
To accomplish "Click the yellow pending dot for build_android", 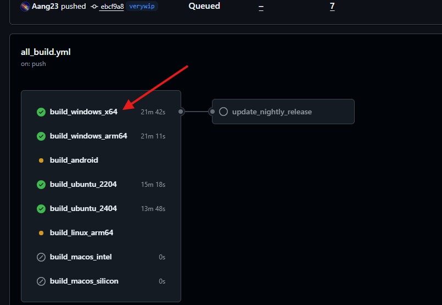I will (41, 160).
